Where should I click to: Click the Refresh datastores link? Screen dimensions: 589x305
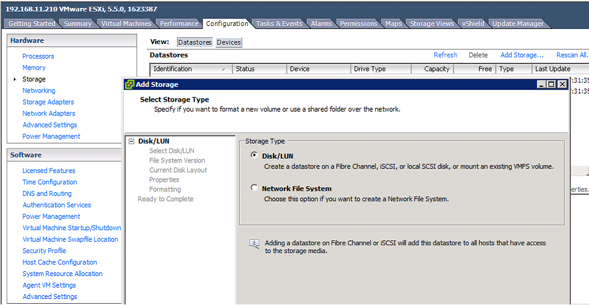point(445,55)
